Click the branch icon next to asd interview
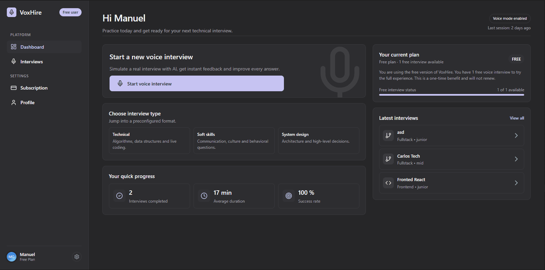545x270 pixels. [x=388, y=136]
